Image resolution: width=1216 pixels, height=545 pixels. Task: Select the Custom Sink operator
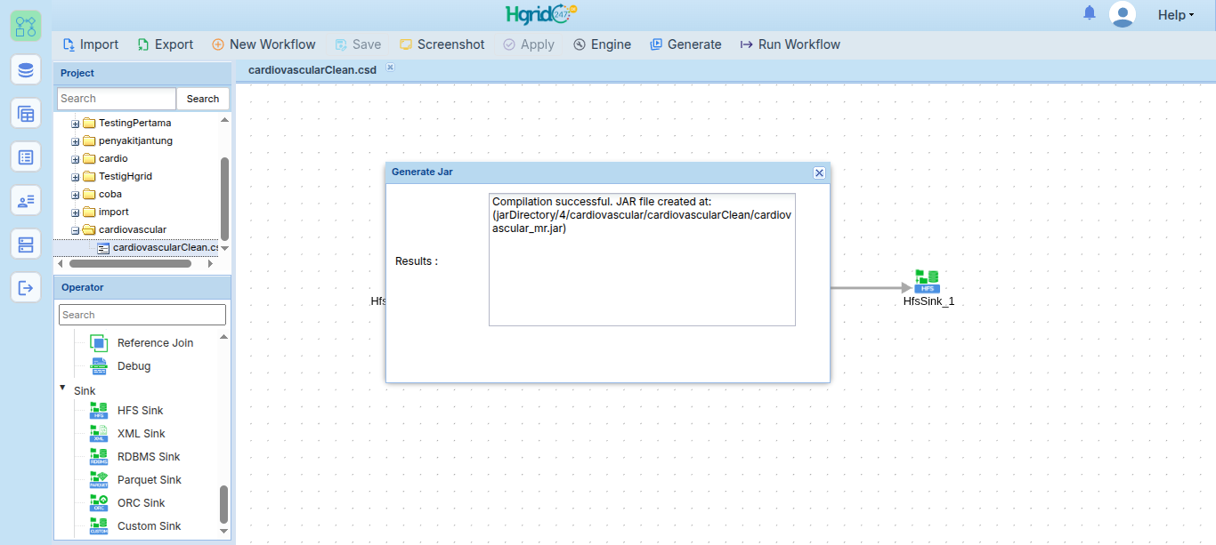coord(136,526)
